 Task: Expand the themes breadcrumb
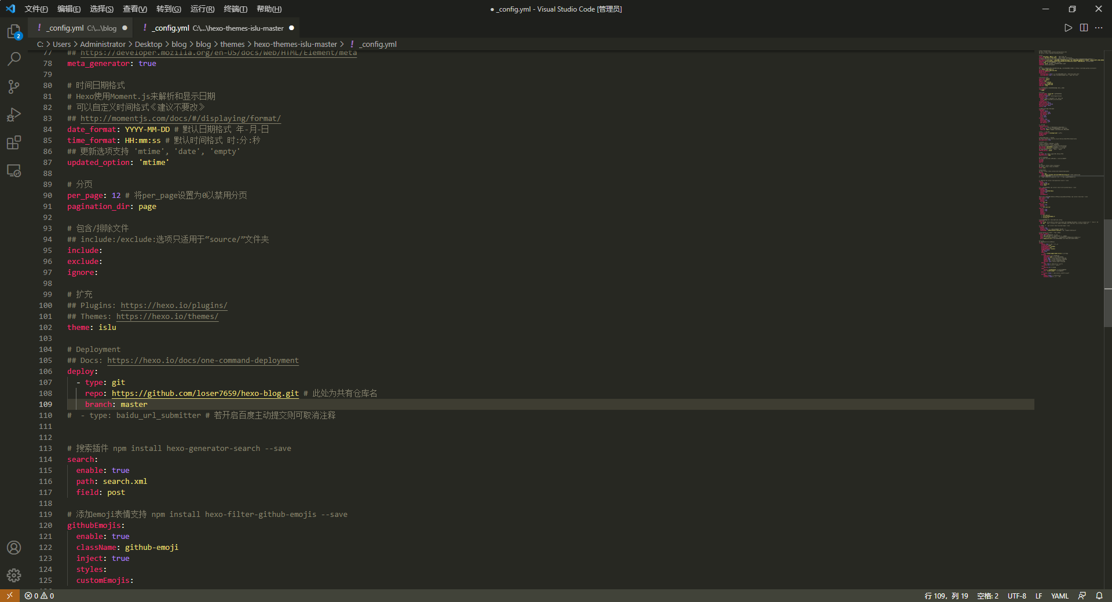coord(232,44)
